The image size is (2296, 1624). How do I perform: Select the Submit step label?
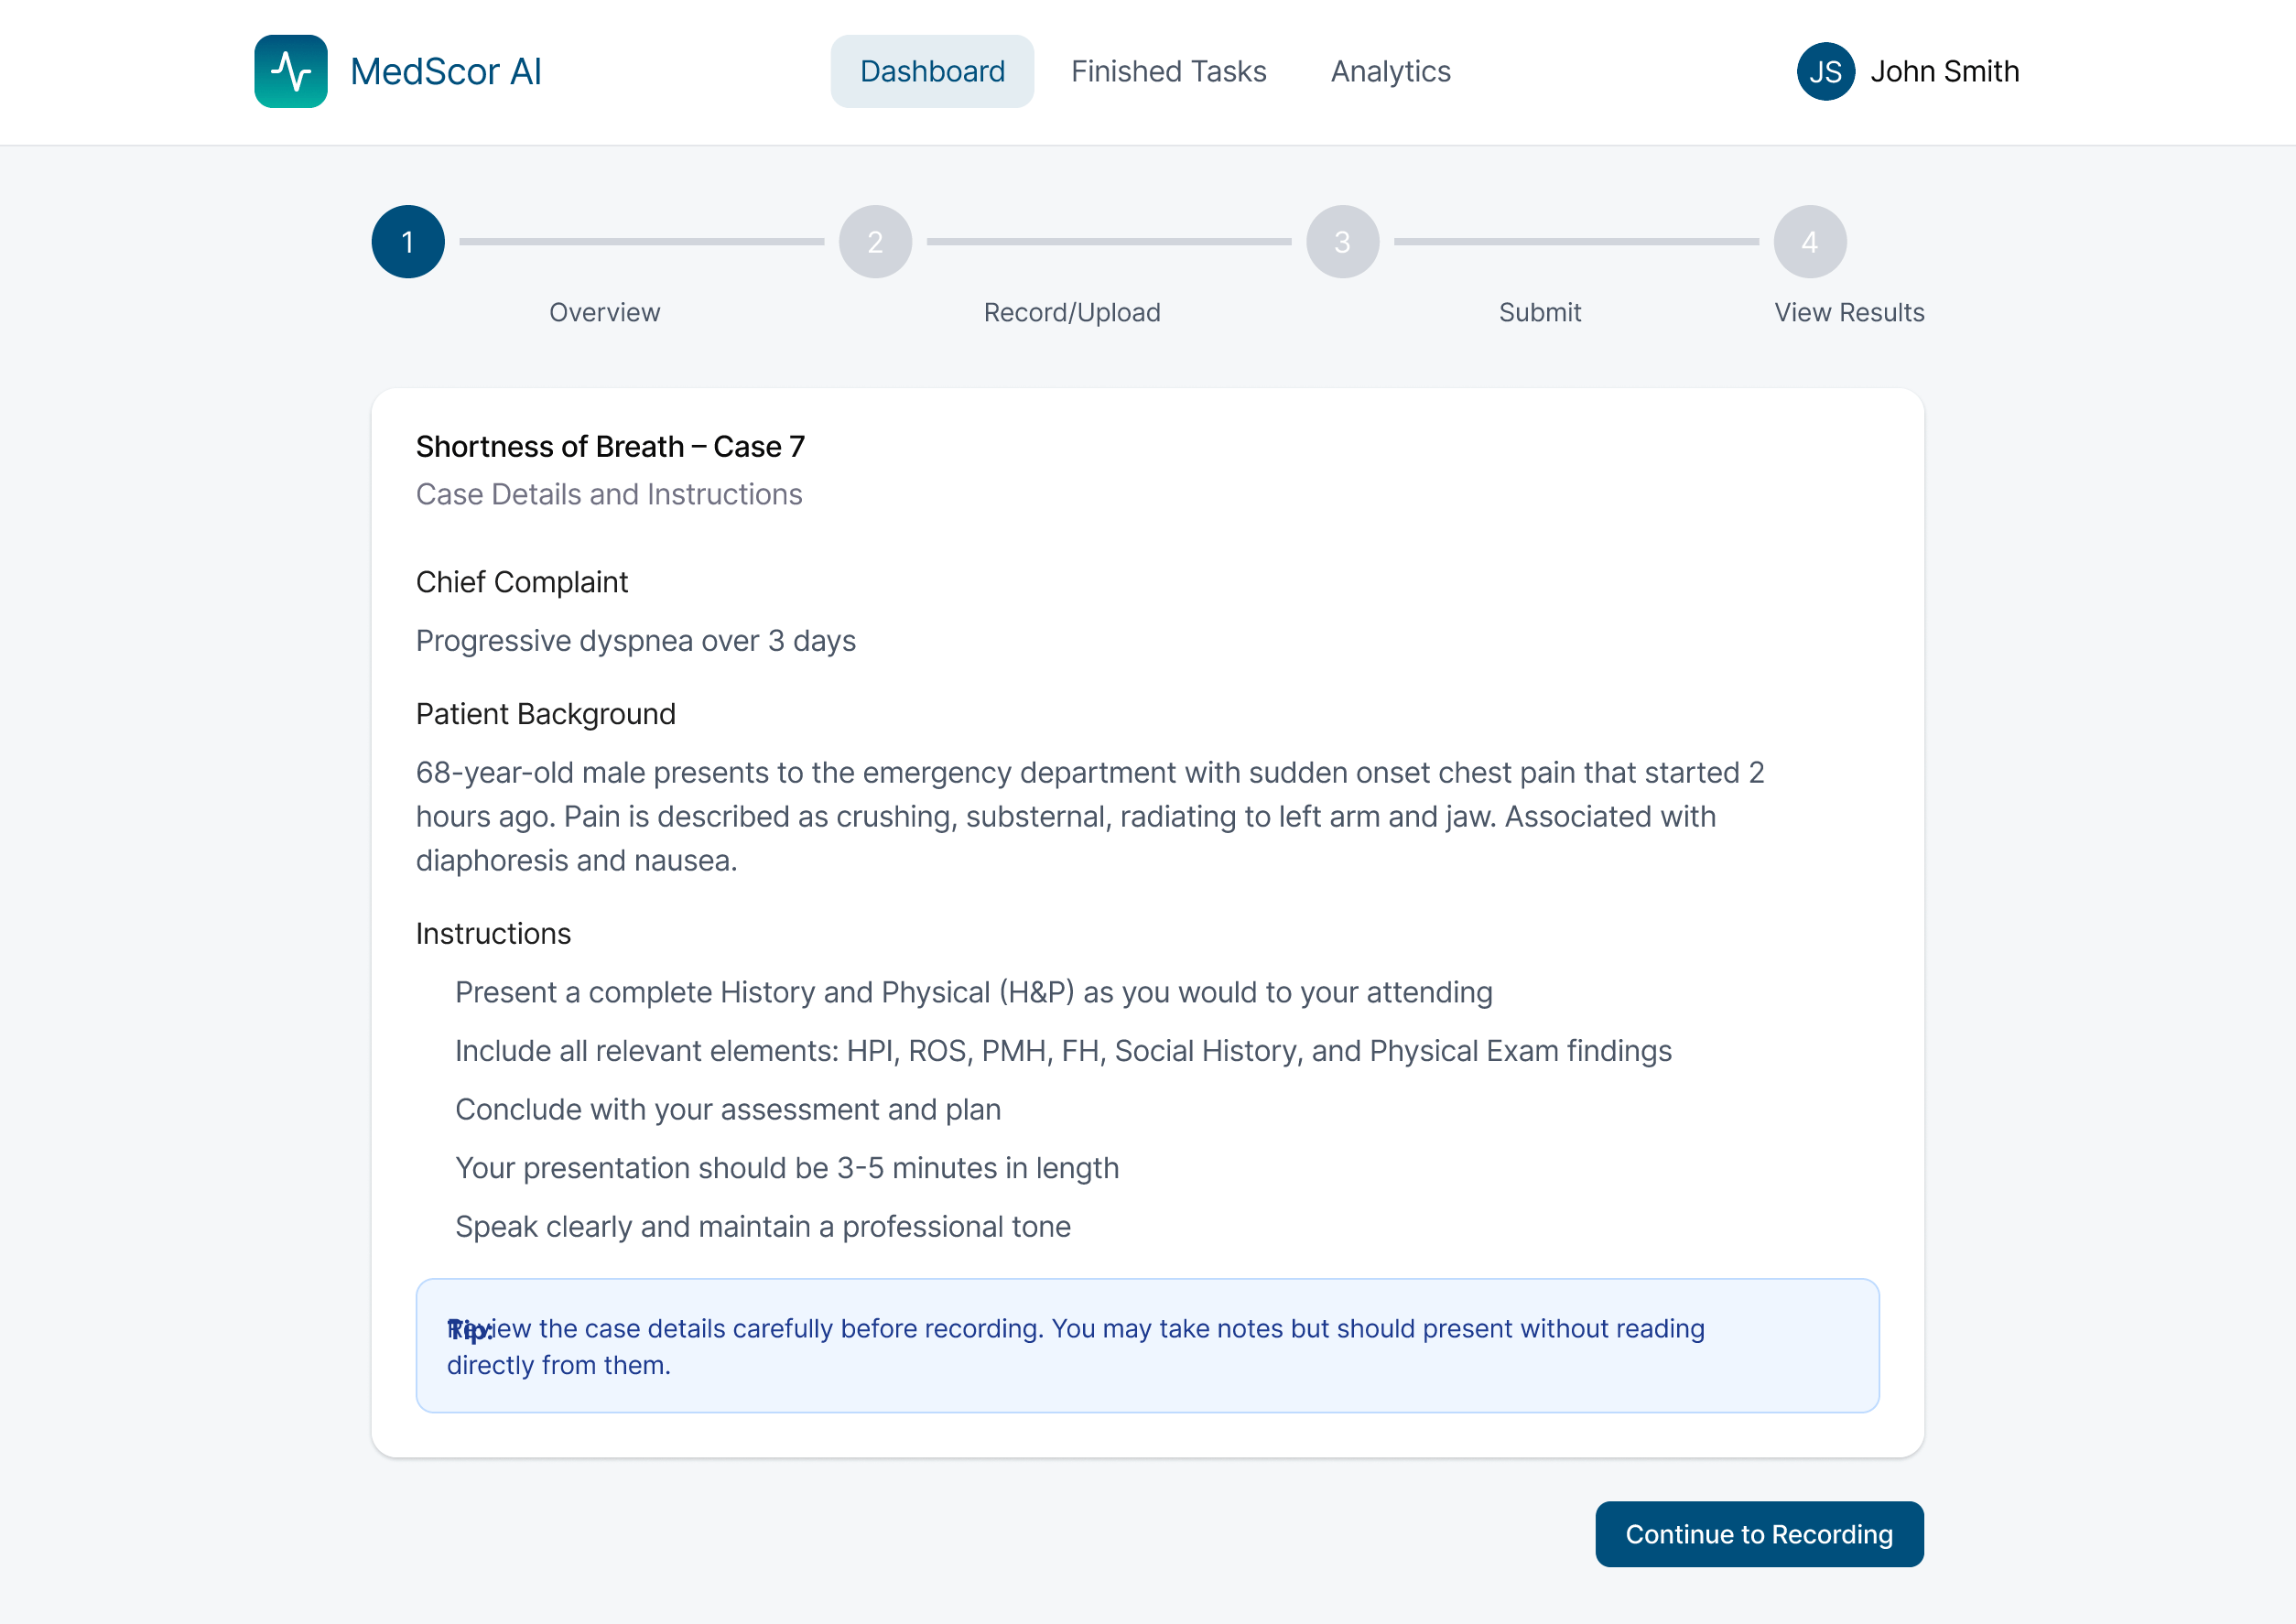click(1540, 312)
